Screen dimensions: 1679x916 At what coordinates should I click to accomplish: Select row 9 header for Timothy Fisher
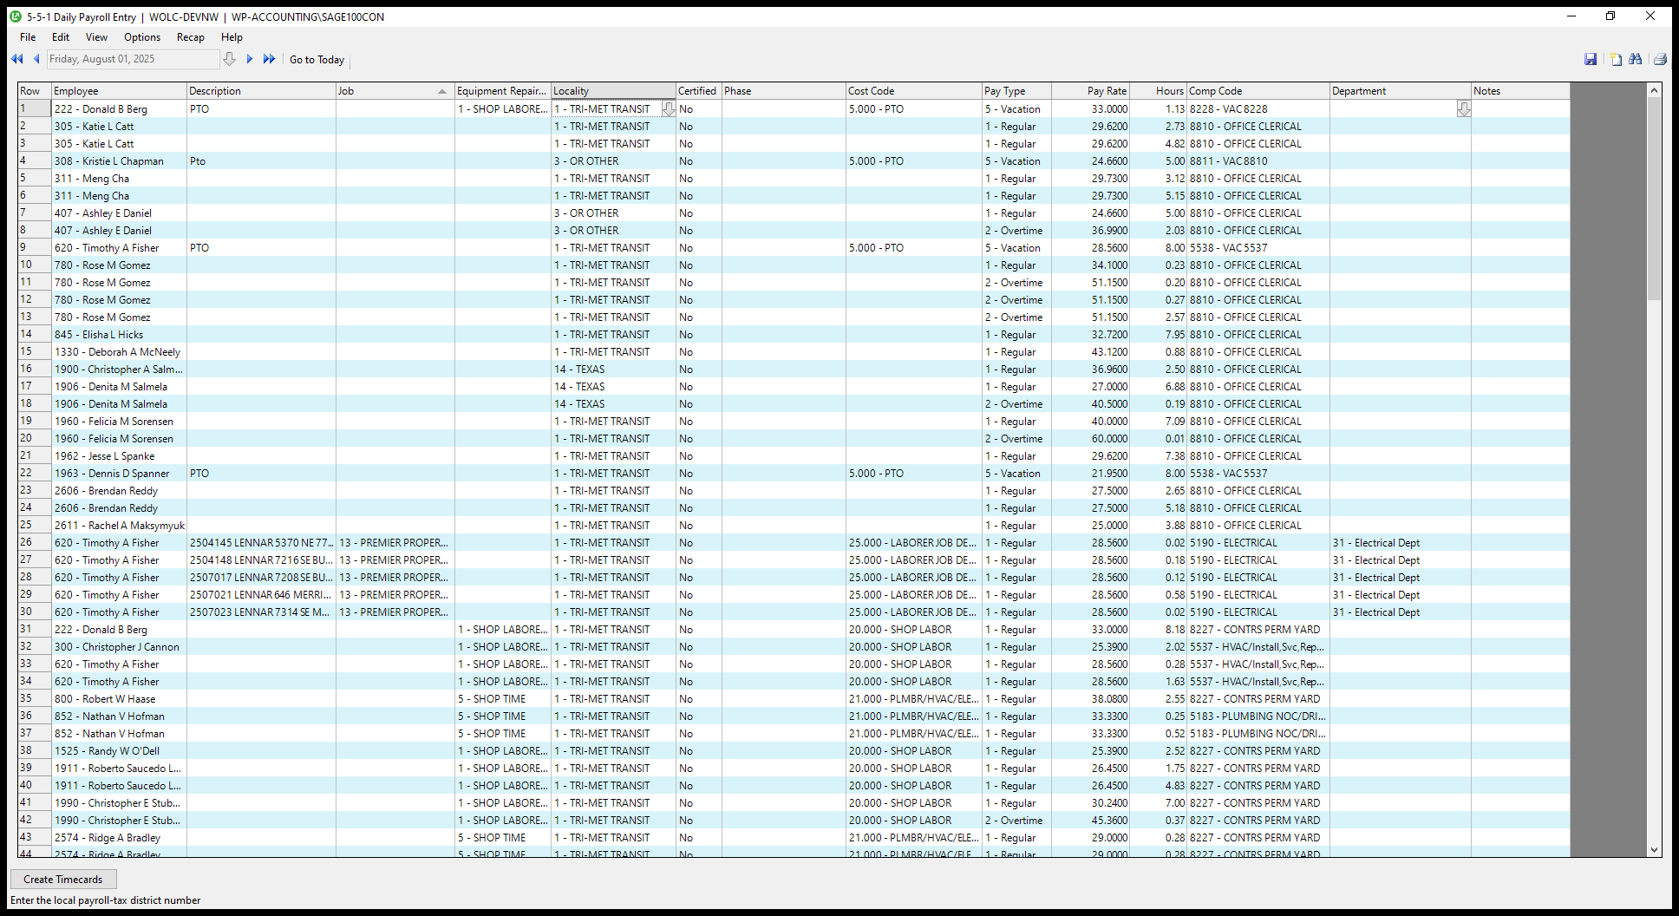(34, 248)
